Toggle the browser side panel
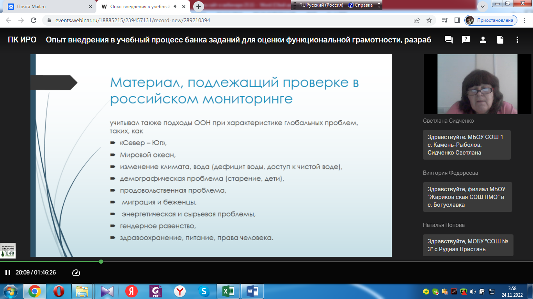The width and height of the screenshot is (533, 299). (457, 20)
